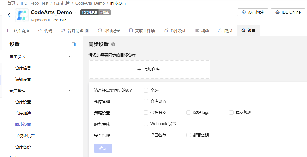The width and height of the screenshot is (307, 157).
Task: Click 添加仓库 to add target repository
Action: click(x=149, y=69)
